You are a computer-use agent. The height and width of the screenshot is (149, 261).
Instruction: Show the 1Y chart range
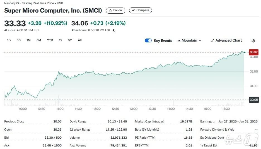point(61,40)
